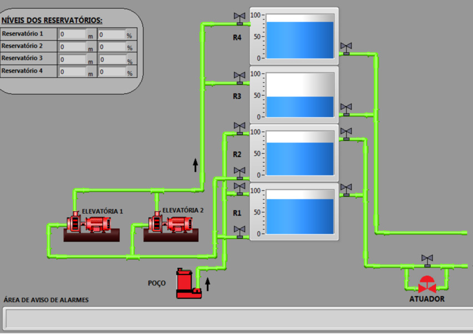The image size is (473, 334).
Task: Click the 'Reservatório 3' row label
Action: [22, 58]
